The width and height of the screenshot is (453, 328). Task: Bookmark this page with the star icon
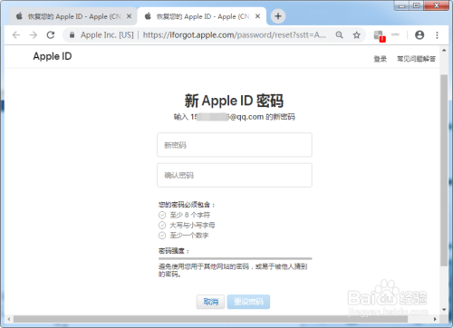click(x=357, y=35)
